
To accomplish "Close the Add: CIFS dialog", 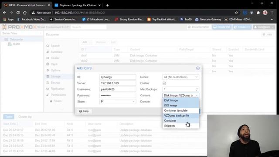I will coord(197,68).
